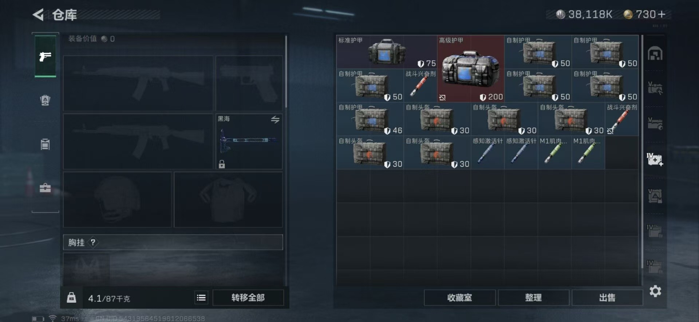The height and width of the screenshot is (322, 699).
Task: Open the settings gear at the bottom right
Action: [655, 291]
